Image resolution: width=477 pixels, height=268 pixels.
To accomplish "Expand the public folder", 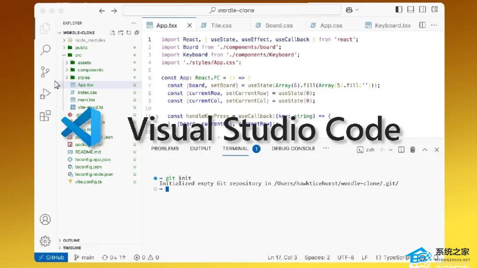I will click(81, 48).
